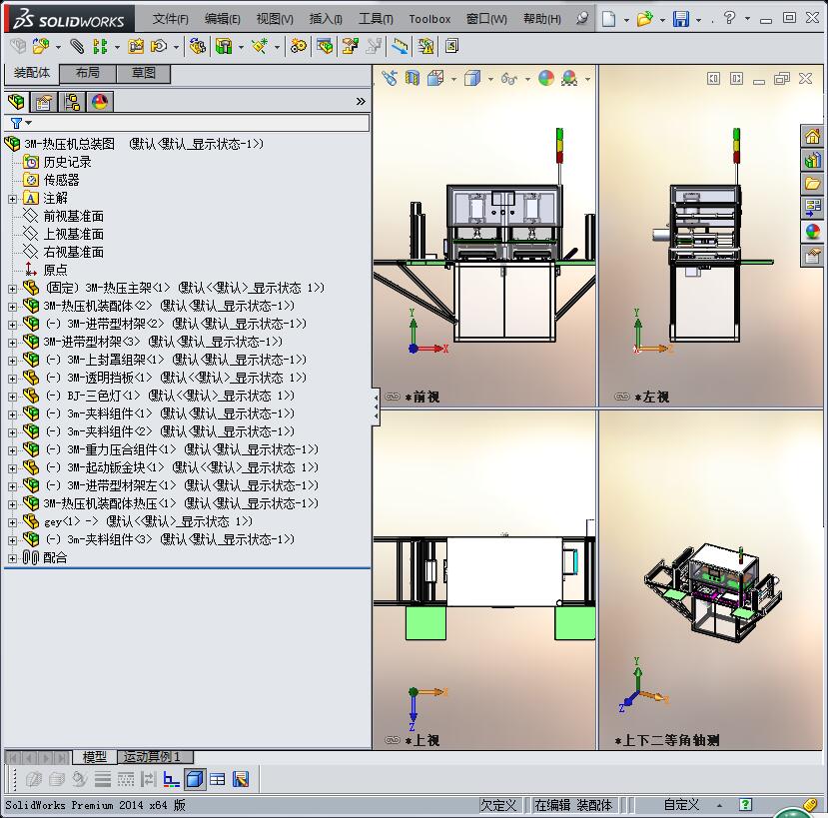Switch to the 运动算例1 tab
The height and width of the screenshot is (818, 828).
(x=155, y=757)
